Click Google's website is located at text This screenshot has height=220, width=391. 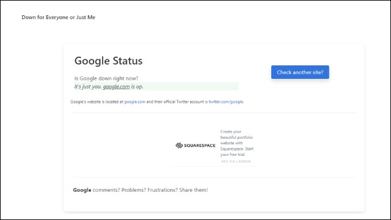[97, 102]
